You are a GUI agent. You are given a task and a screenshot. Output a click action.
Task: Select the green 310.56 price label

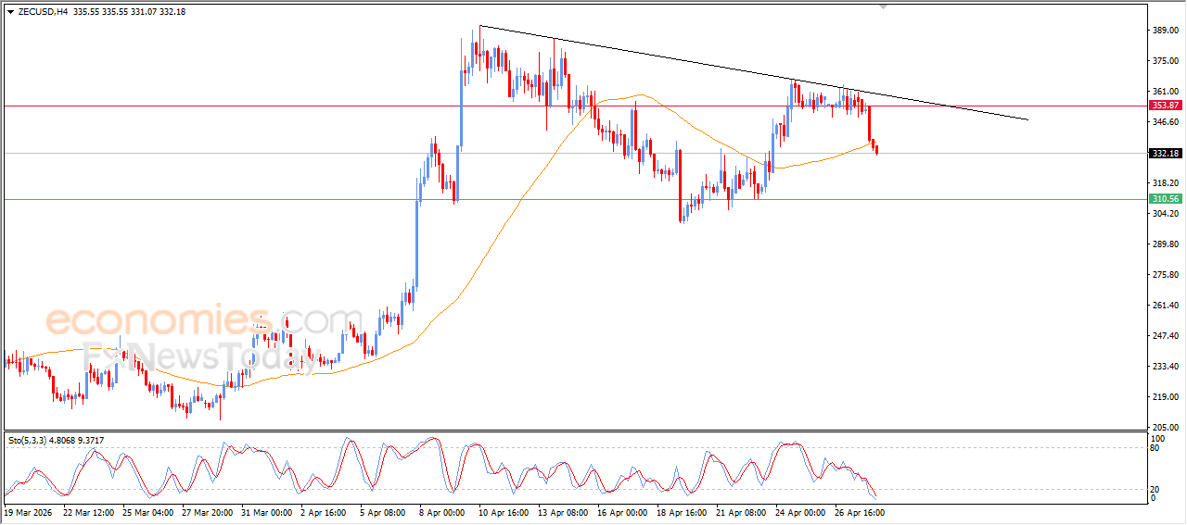pos(1164,199)
